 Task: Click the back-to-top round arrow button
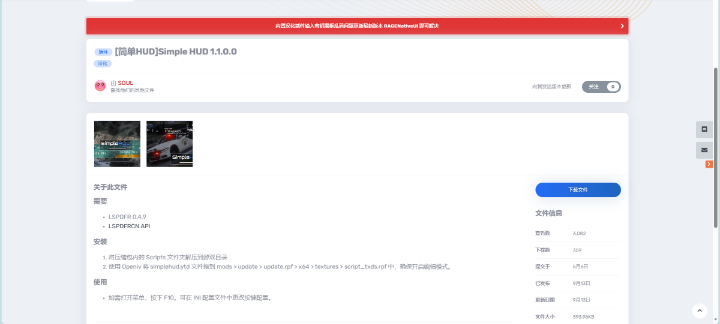pyautogui.click(x=700, y=311)
